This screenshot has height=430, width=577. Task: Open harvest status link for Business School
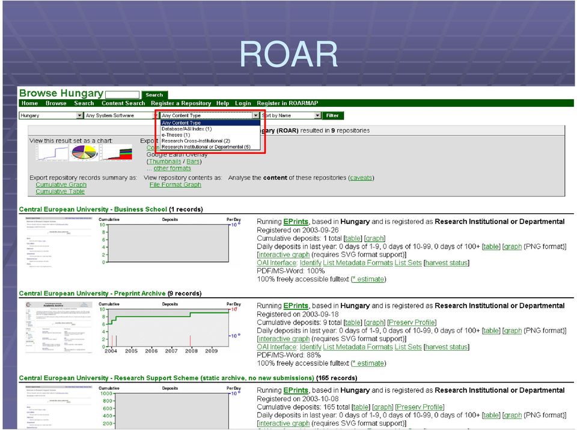(447, 263)
